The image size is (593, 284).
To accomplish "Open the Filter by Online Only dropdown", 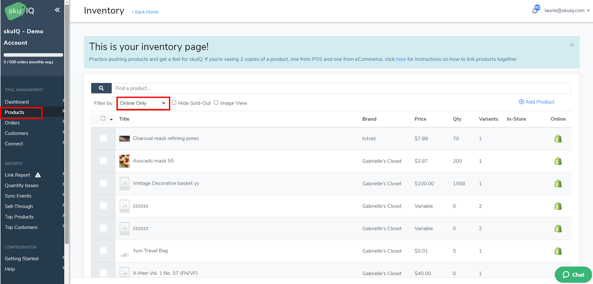I will (143, 103).
